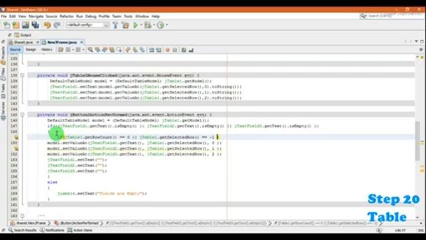Open the Forward history dropdown arrow
The width and height of the screenshot is (426, 240).
click(83, 50)
